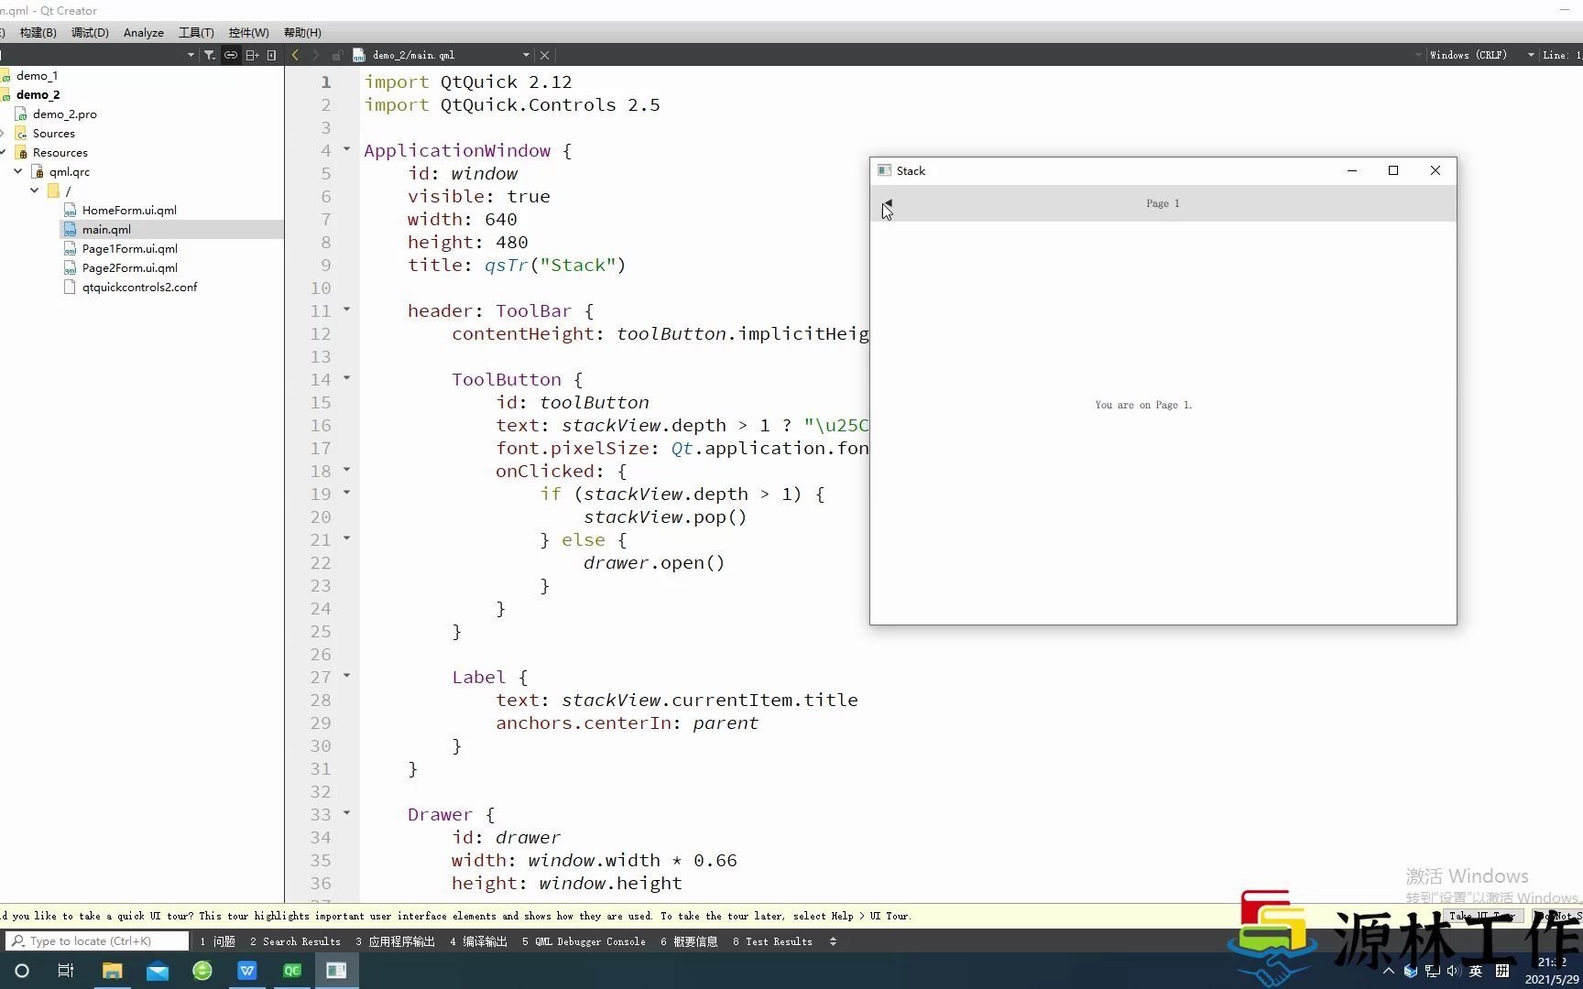Open the Windows (CRLF) line ending dropdown

(x=1481, y=55)
